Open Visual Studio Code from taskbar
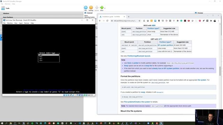223x125 pixels. click(x=79, y=123)
